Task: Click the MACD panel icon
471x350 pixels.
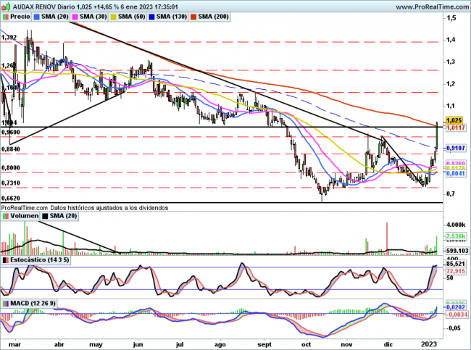Action: pos(6,302)
